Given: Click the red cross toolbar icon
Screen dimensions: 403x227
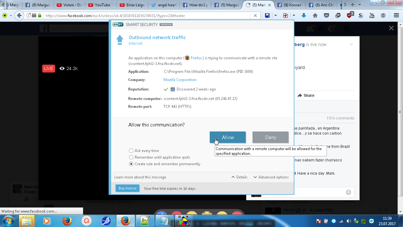Looking at the screenshot, I should click(x=286, y=15).
